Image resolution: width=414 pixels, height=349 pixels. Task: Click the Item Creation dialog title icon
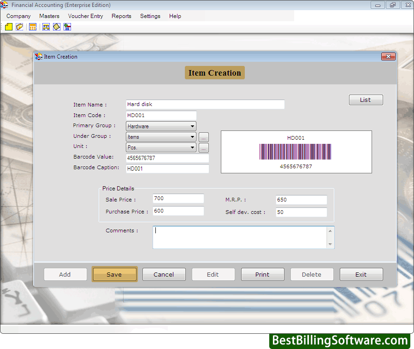[39, 57]
